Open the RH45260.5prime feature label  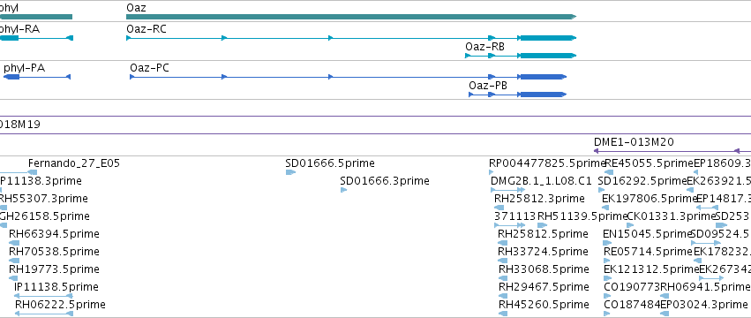544,305
